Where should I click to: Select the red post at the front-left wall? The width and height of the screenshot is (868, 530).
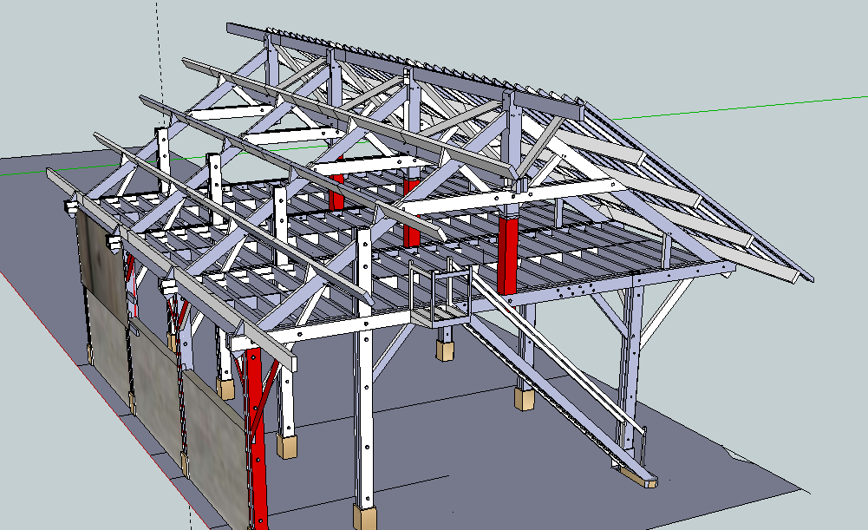pos(256,434)
